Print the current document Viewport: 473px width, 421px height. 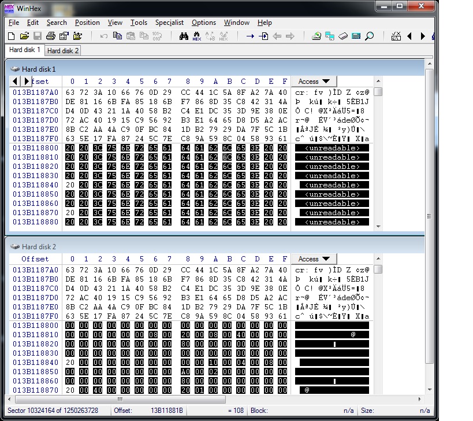click(x=51, y=35)
